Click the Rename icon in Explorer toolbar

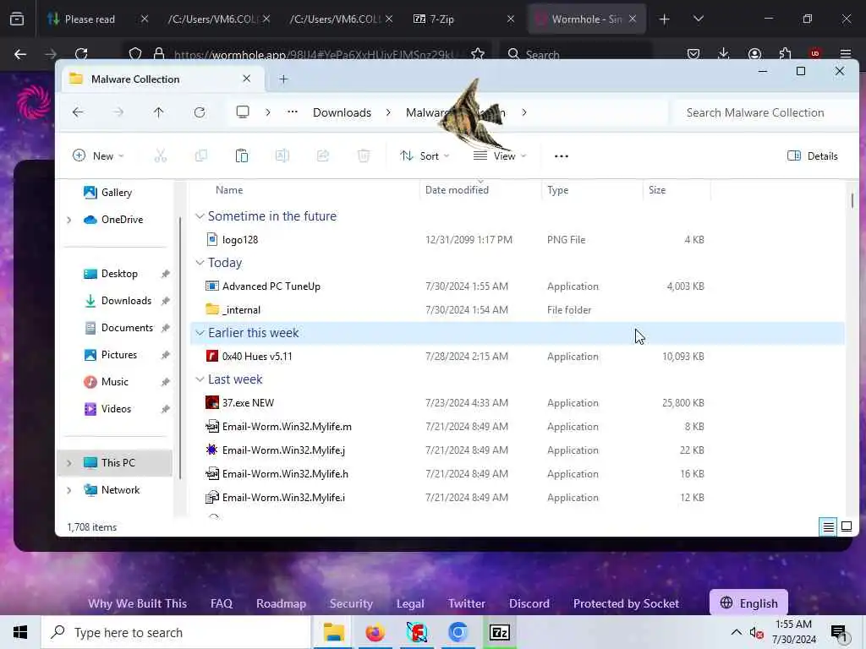tap(282, 156)
